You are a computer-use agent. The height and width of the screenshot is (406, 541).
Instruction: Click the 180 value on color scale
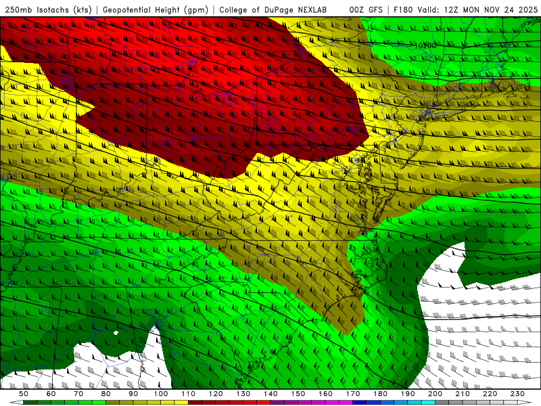pos(380,394)
